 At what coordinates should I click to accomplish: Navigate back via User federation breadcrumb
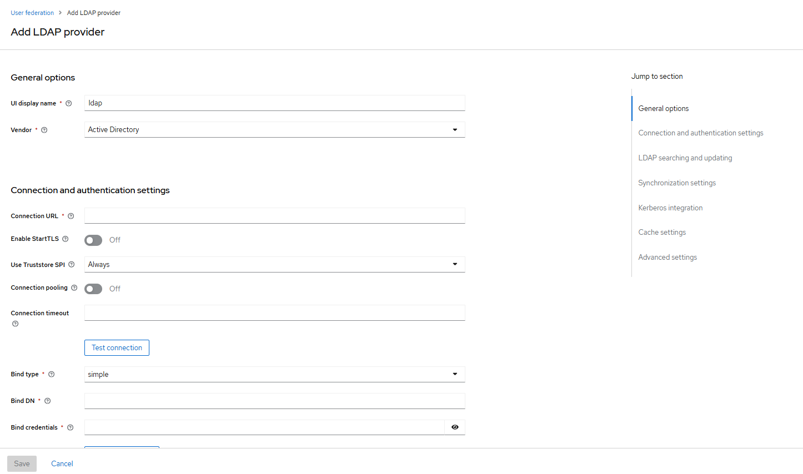pos(32,12)
